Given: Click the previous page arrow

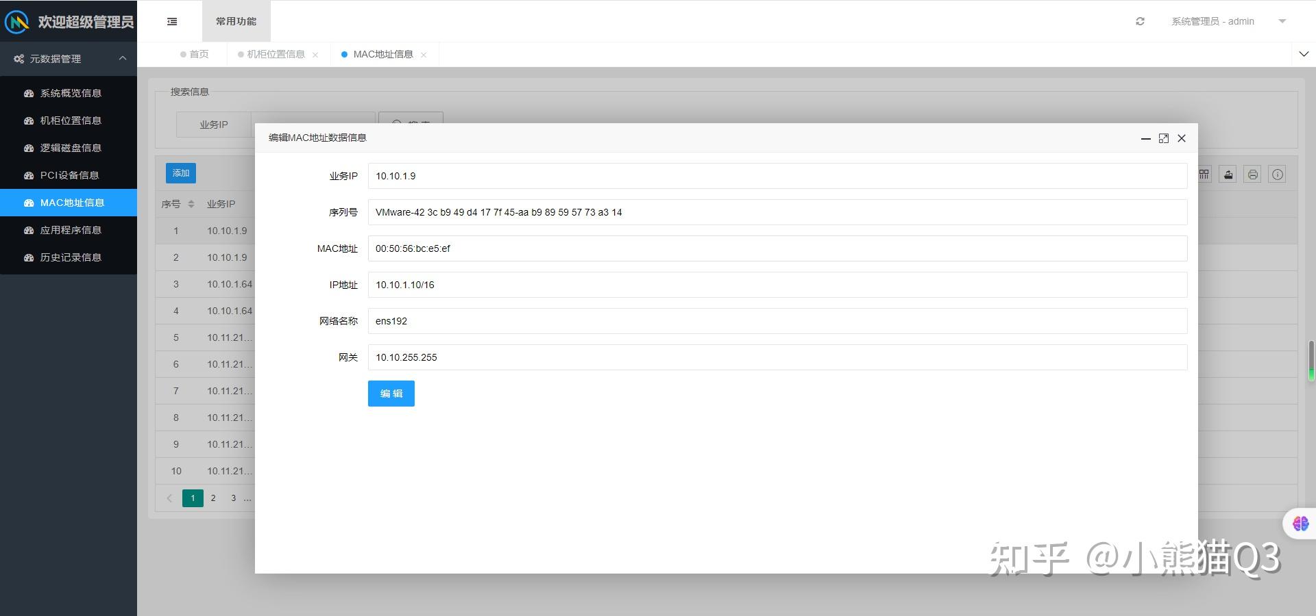Looking at the screenshot, I should click(169, 498).
